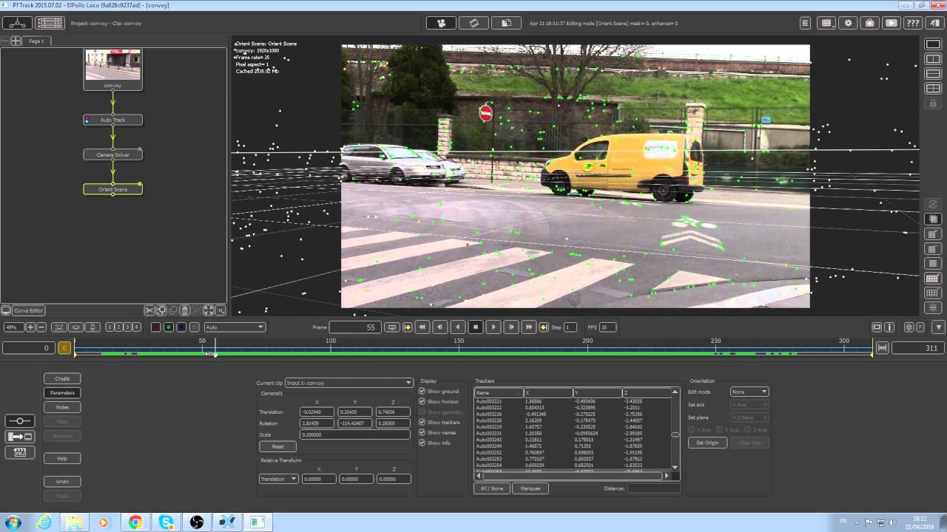Screen dimensions: 947x532
Task: Select the single viewport layout
Action: click(x=933, y=44)
